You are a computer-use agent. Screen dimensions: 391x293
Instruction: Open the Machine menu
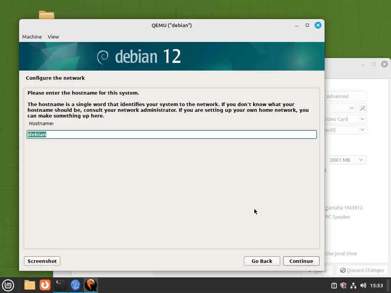[x=32, y=37]
